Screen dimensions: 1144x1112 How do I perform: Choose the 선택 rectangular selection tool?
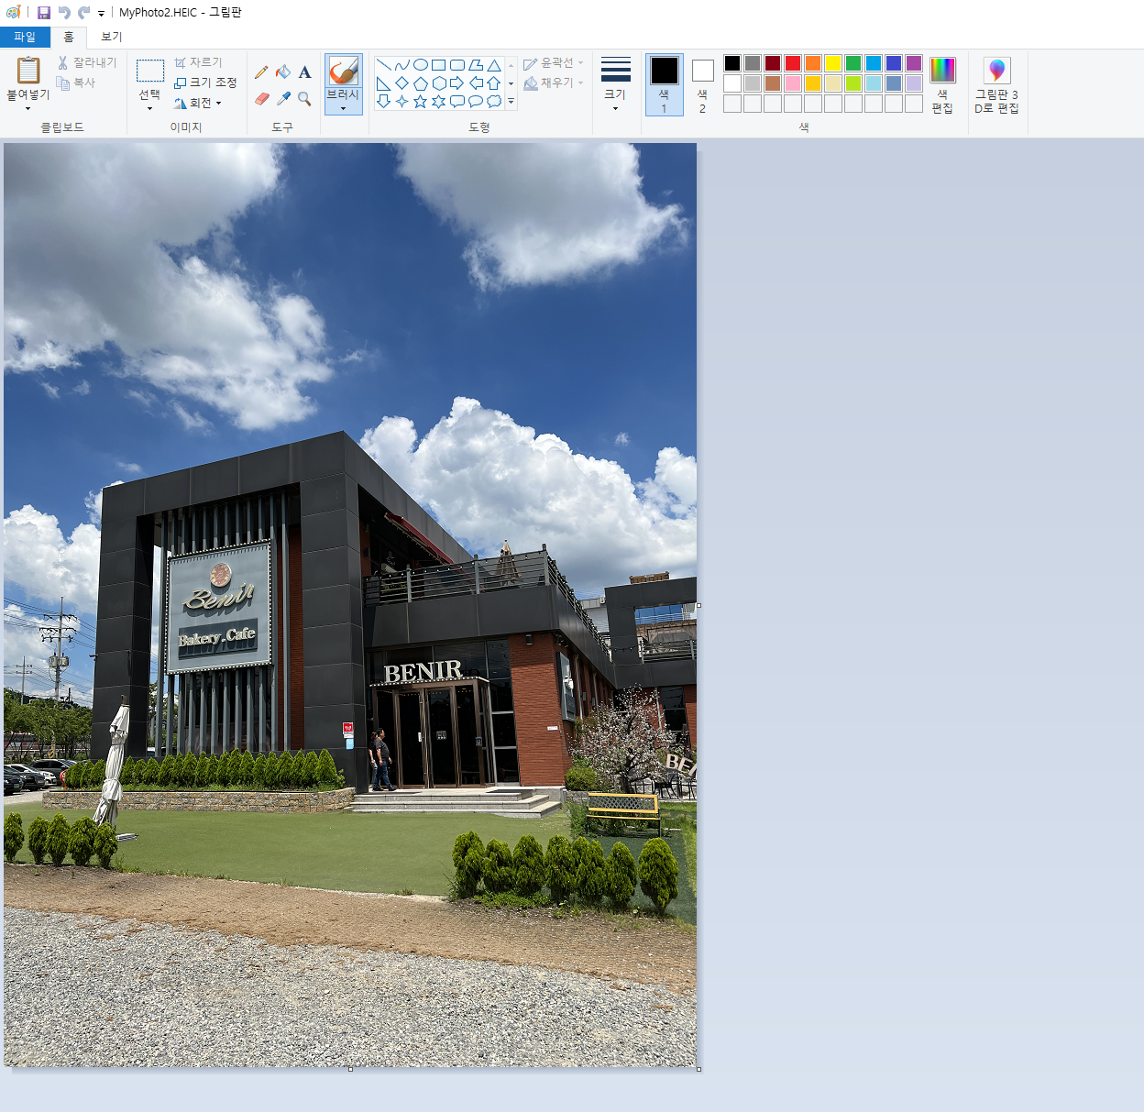point(150,71)
